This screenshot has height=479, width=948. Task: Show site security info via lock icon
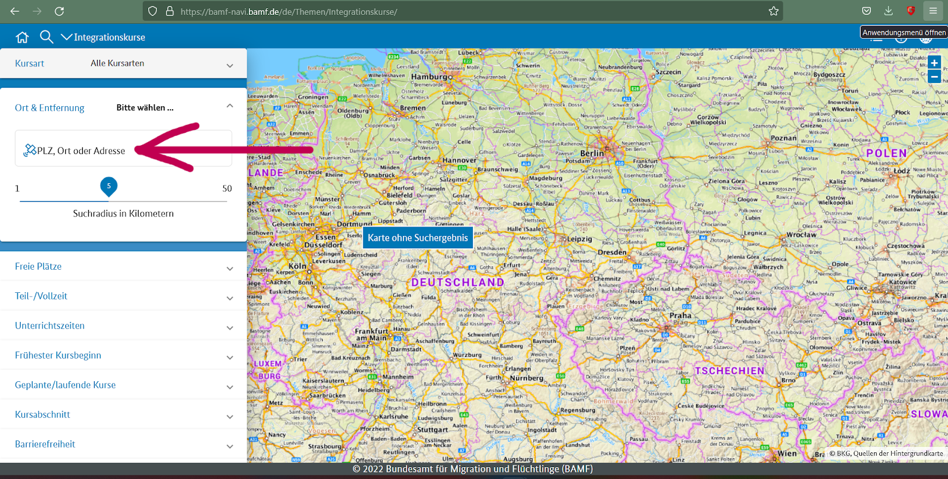[x=169, y=11]
